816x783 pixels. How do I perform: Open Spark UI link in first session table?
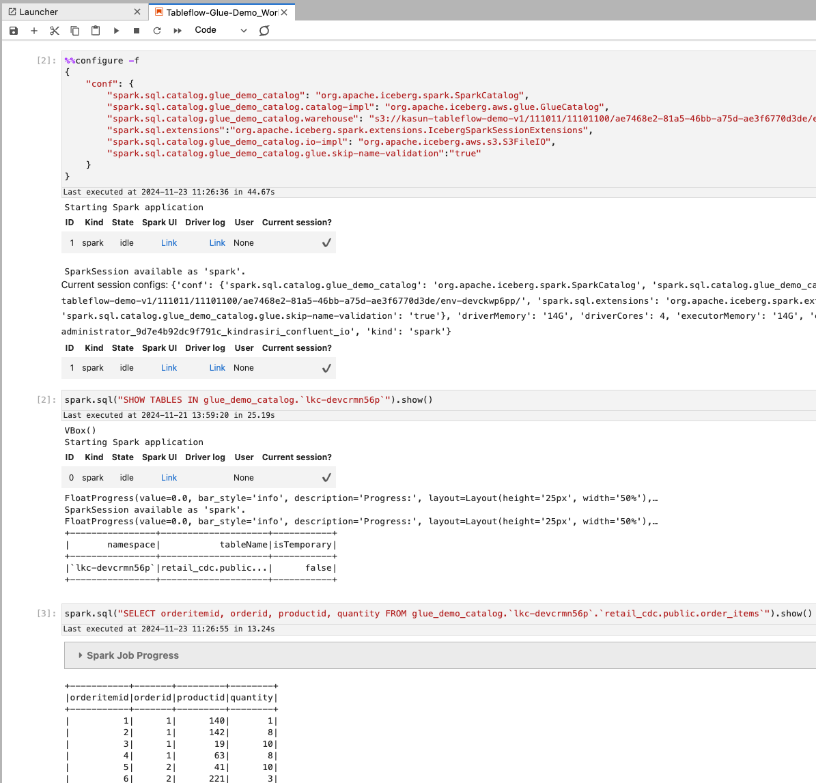click(169, 243)
